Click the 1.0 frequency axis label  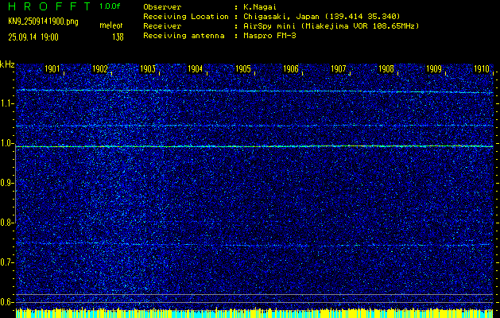point(6,144)
